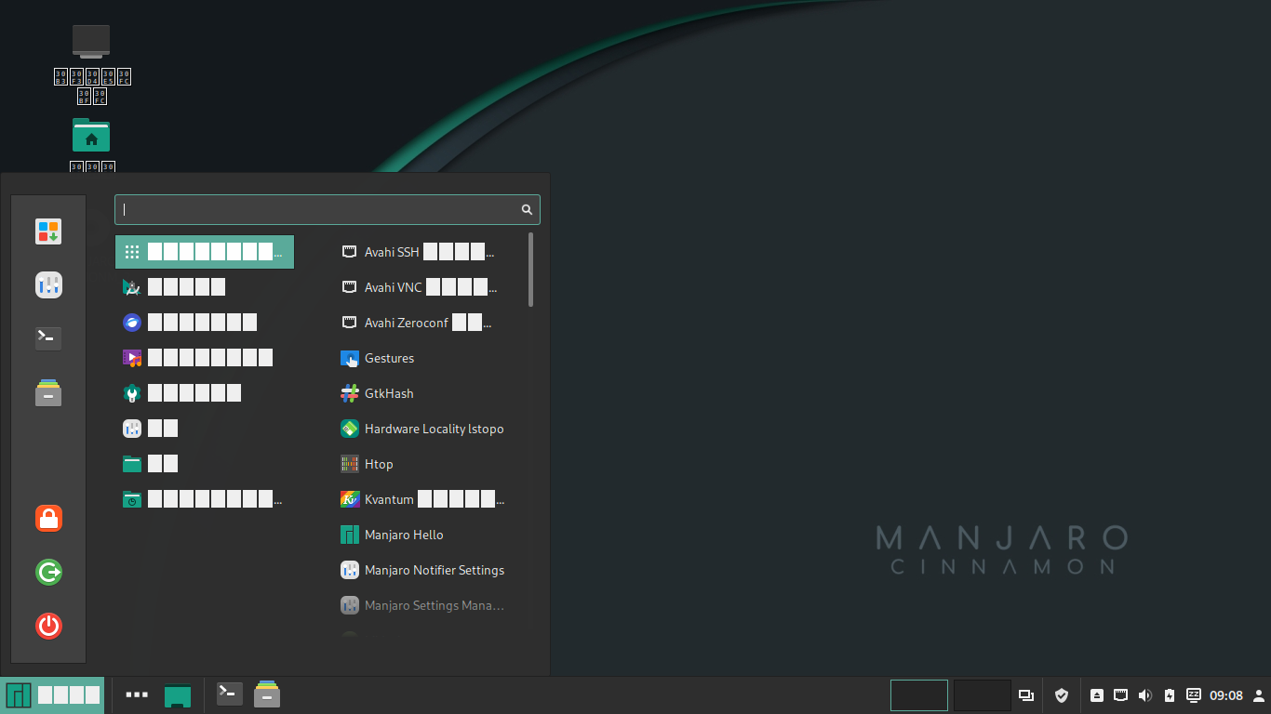Image resolution: width=1271 pixels, height=714 pixels.
Task: Click the removable drives eject tray icon
Action: (x=1097, y=695)
